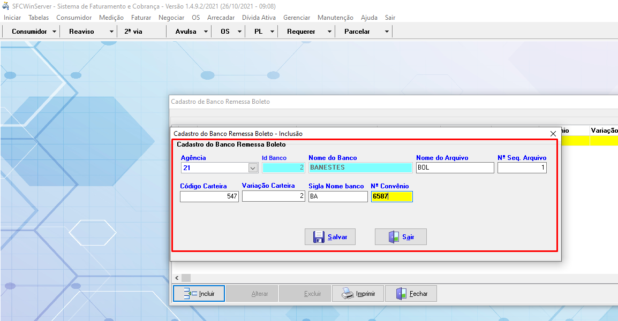Click the printer icon on Imprimir button
618x321 pixels.
[348, 293]
